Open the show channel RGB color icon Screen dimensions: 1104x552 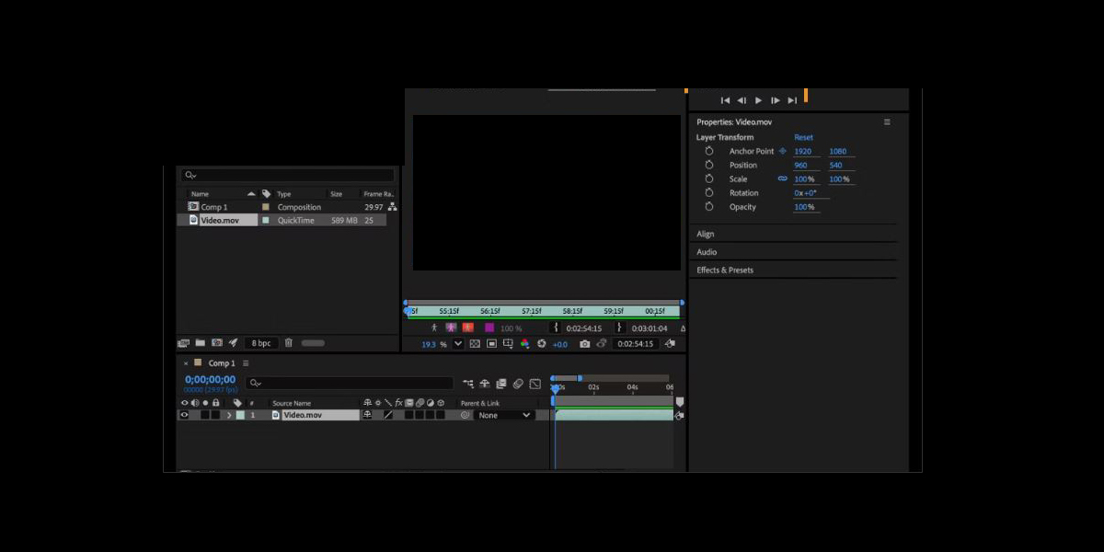524,344
